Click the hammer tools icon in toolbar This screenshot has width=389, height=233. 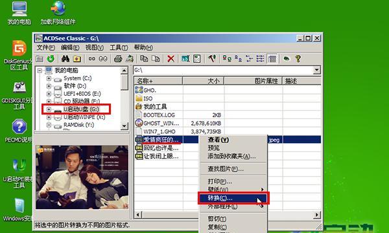211,59
